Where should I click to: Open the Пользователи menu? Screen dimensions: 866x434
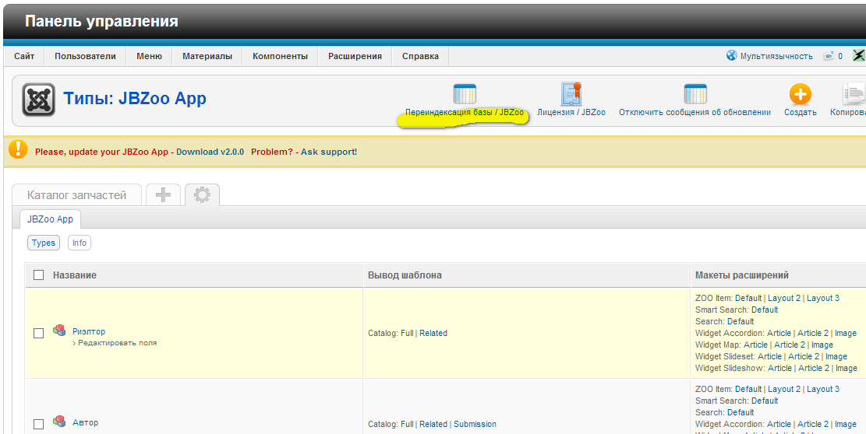(85, 56)
